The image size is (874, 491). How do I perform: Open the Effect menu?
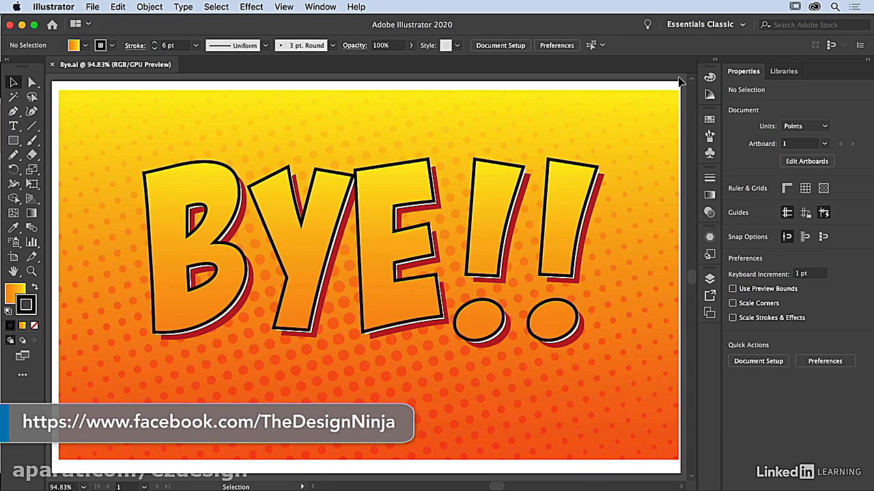point(251,7)
